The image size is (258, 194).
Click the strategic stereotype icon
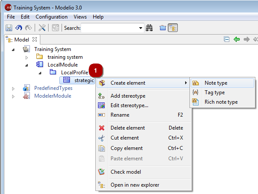pos(66,80)
